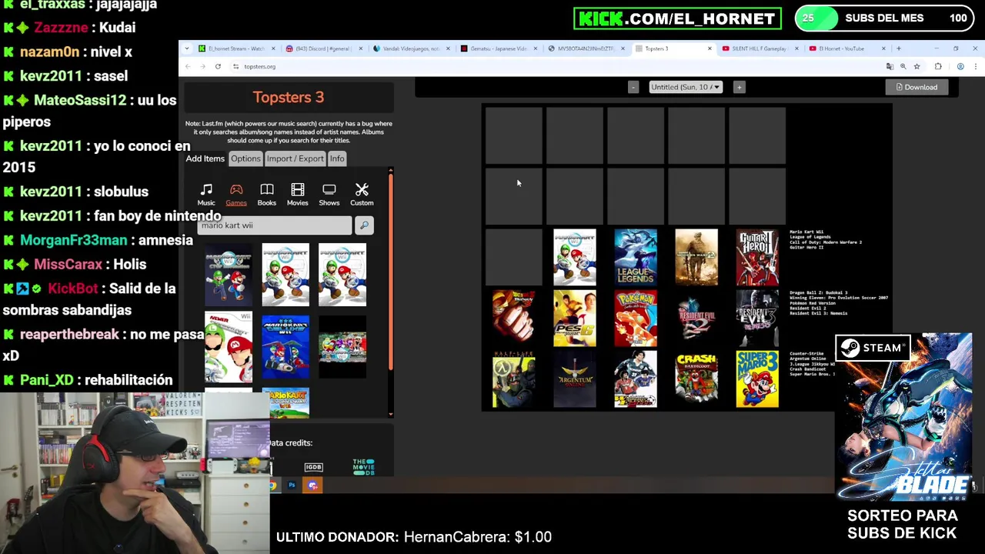Viewport: 985px width, 554px height.
Task: Open the Import / Export tab
Action: (295, 159)
